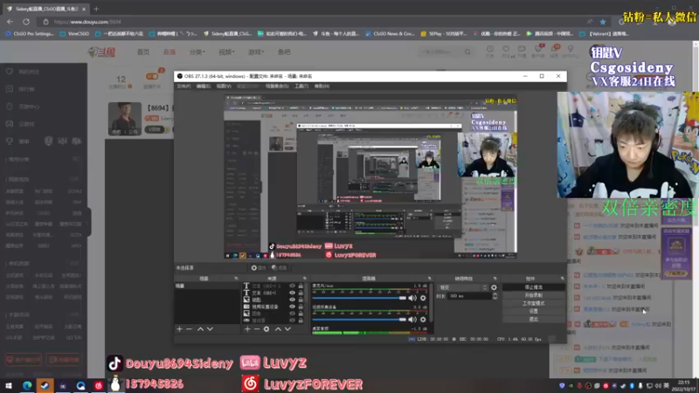
Task: Enable 工作室模式 studio mode
Action: click(x=534, y=303)
